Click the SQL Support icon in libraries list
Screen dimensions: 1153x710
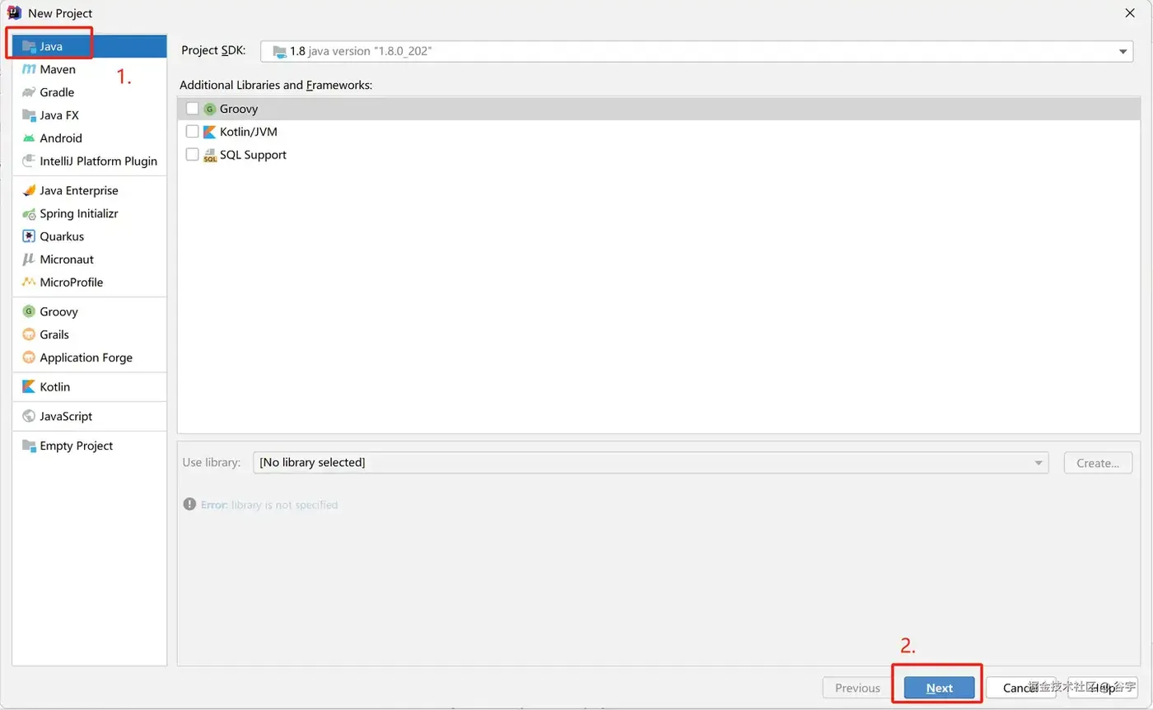click(209, 155)
